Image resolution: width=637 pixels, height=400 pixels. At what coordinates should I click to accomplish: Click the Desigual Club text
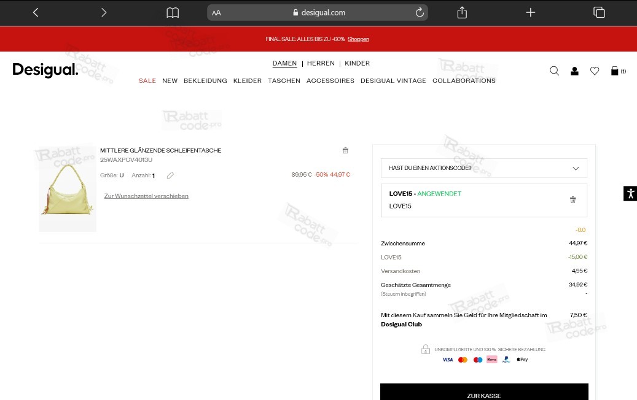point(401,324)
